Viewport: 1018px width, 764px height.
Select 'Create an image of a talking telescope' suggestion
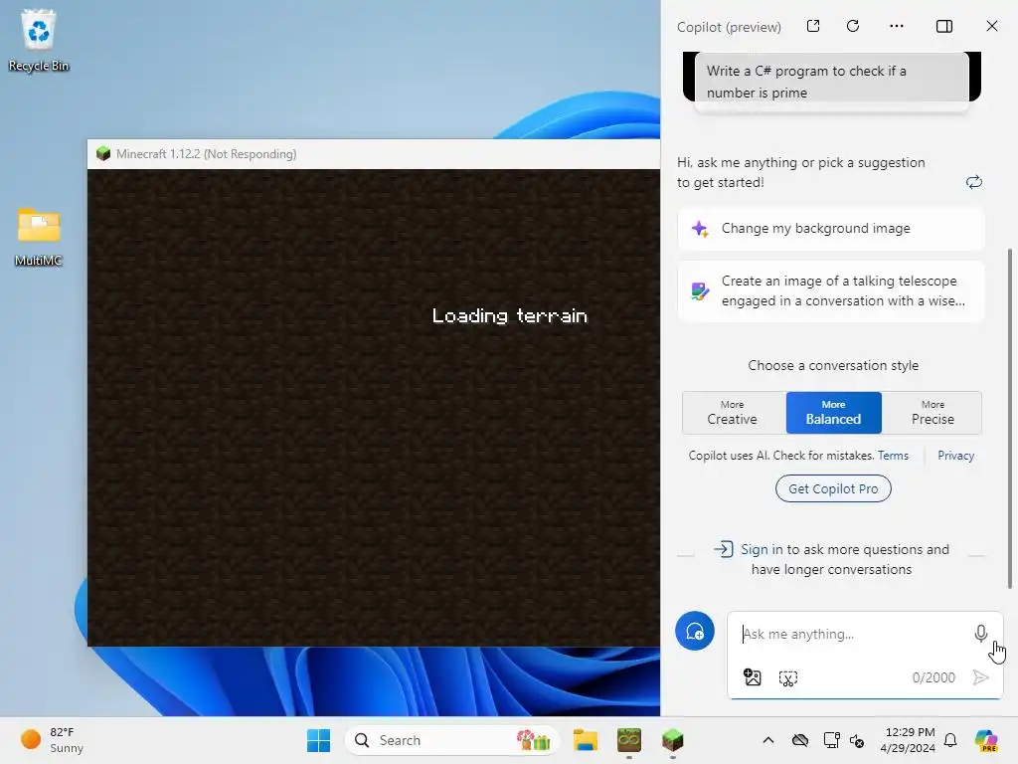click(831, 291)
